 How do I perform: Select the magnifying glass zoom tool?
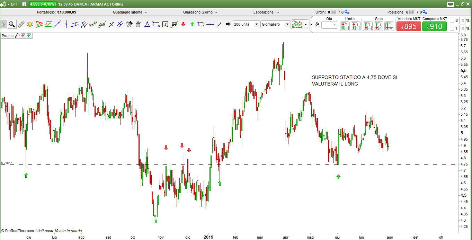[12, 24]
